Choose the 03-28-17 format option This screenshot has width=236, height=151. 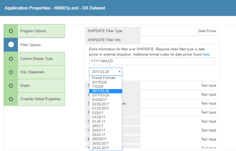tap(99, 121)
